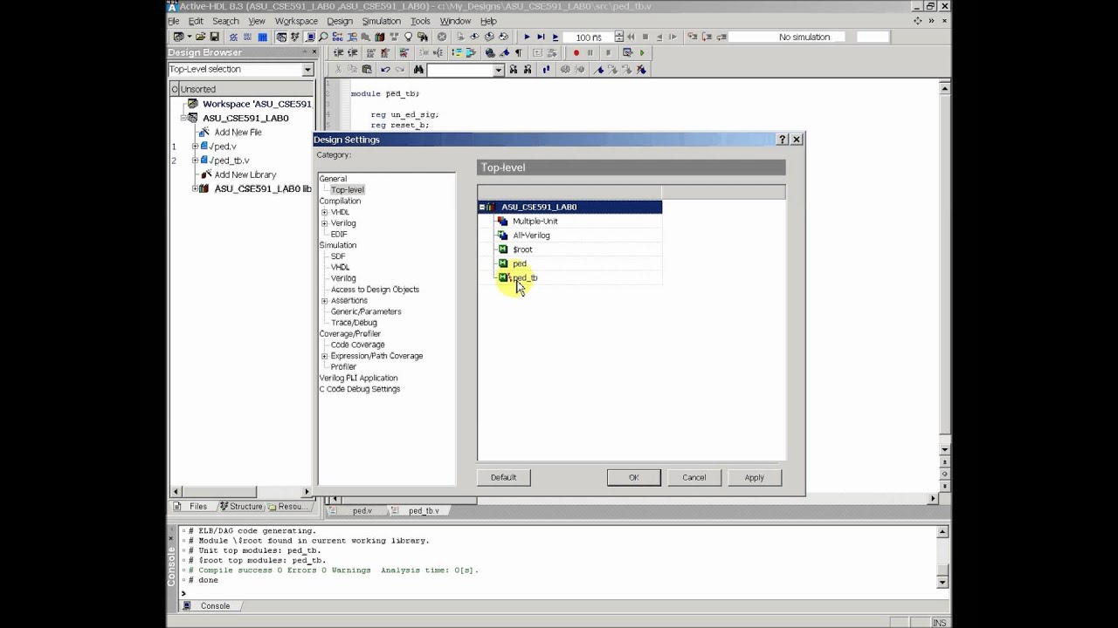Image resolution: width=1118 pixels, height=628 pixels.
Task: Click the editor vertical scrollbar up arrow
Action: tap(945, 88)
